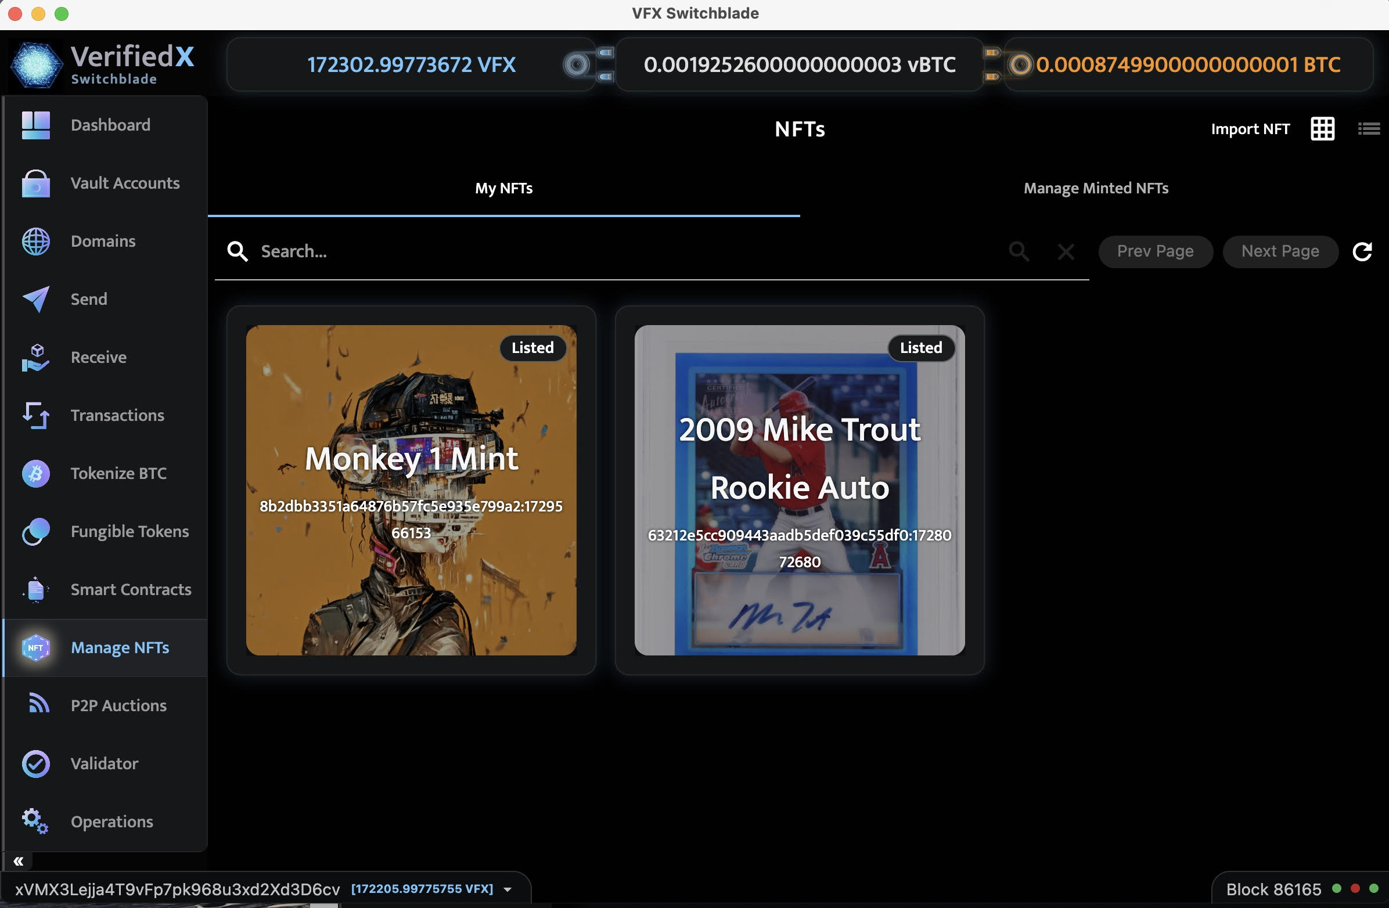Click Mike Trout NFT id 63212e5cc909443a
Screen dimensions: 1389x908
point(800,549)
